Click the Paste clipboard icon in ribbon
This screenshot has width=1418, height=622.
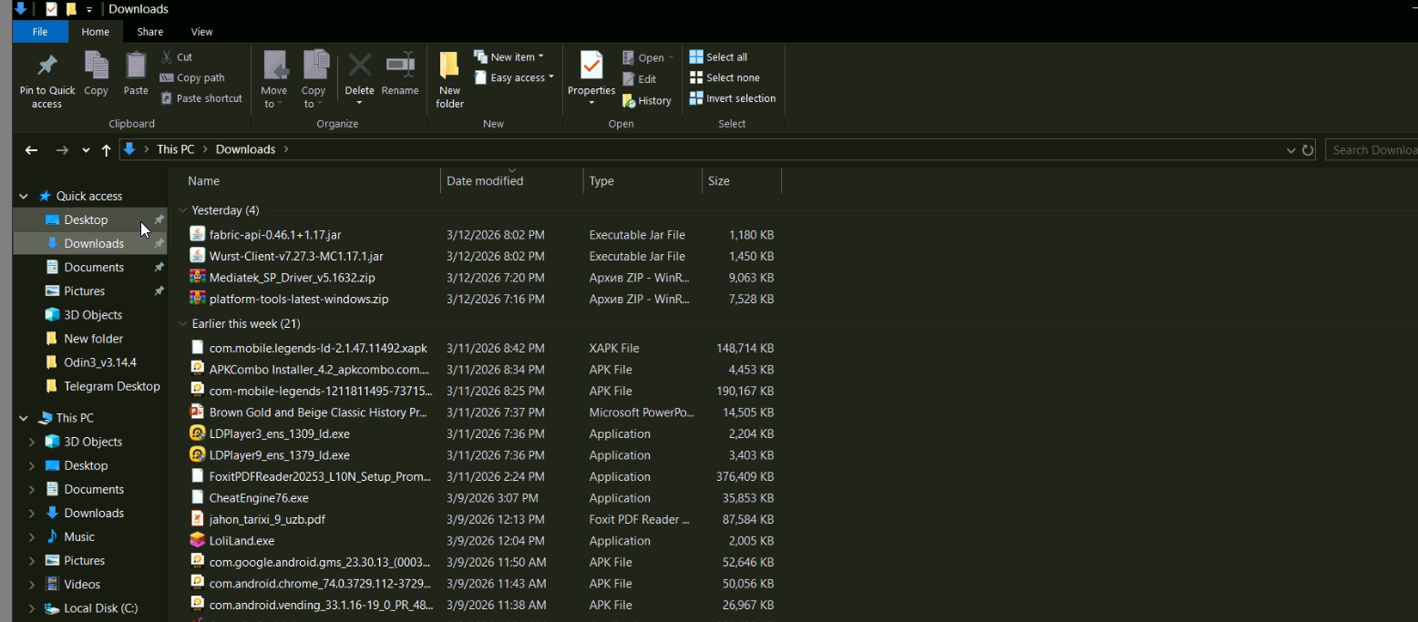(136, 67)
